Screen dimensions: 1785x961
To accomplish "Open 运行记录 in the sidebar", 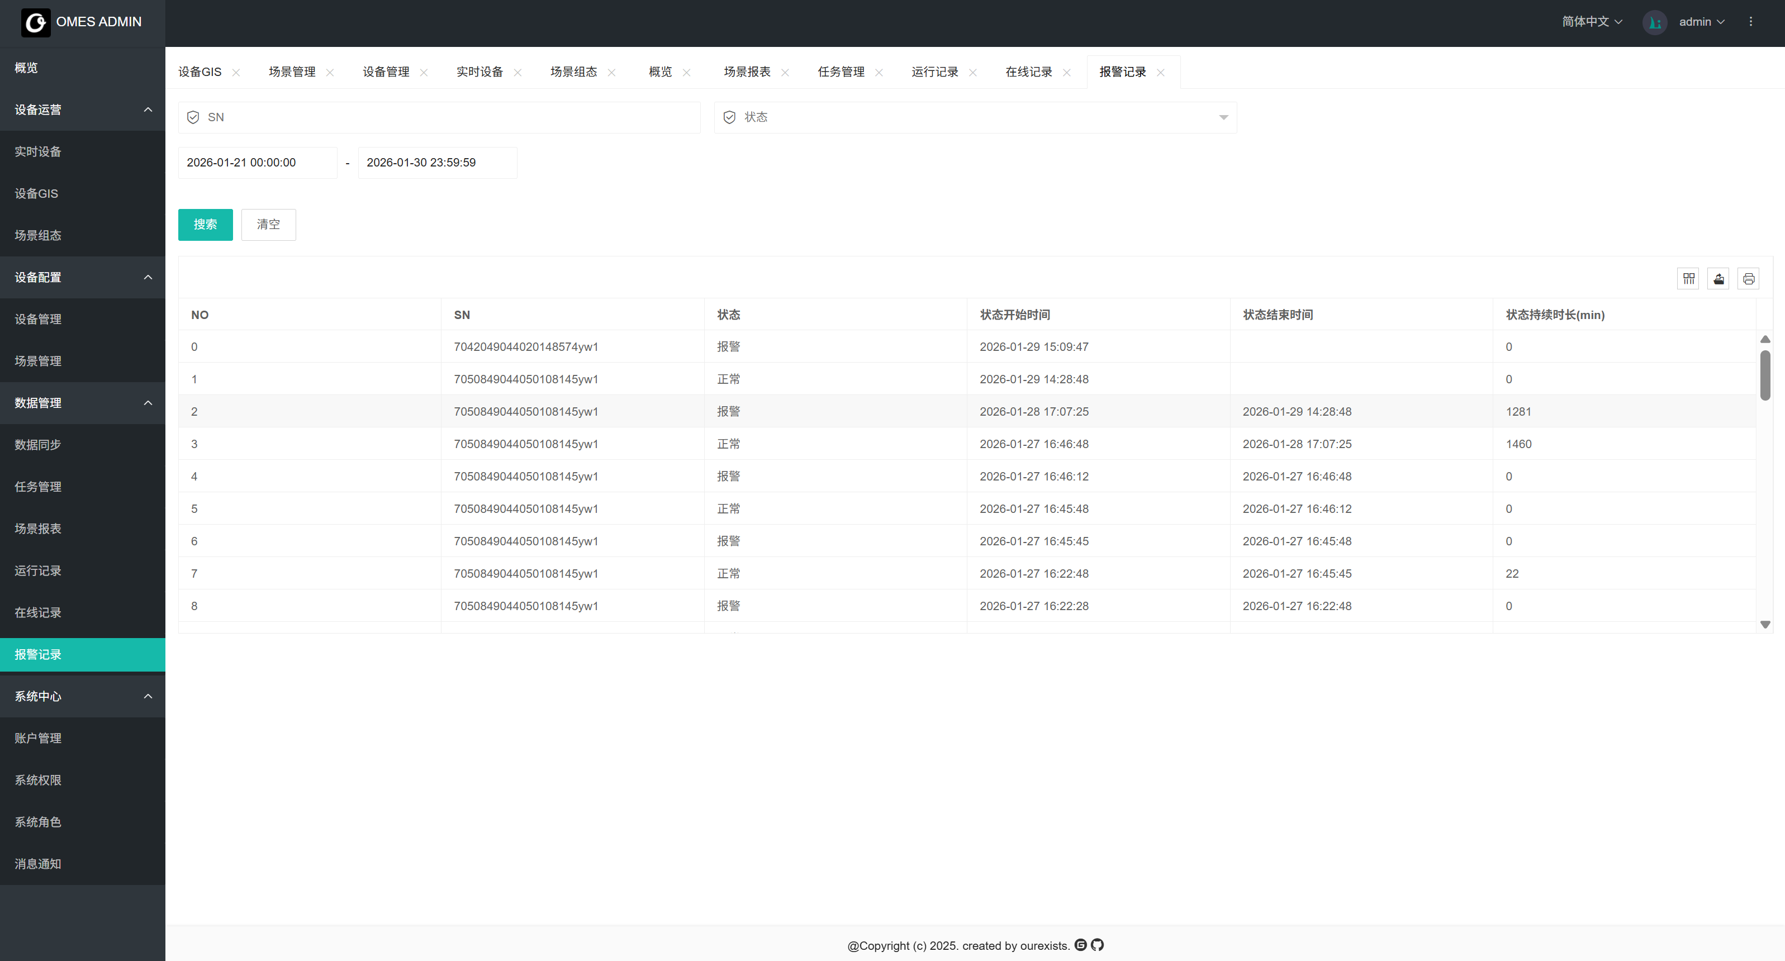I will coord(38,570).
